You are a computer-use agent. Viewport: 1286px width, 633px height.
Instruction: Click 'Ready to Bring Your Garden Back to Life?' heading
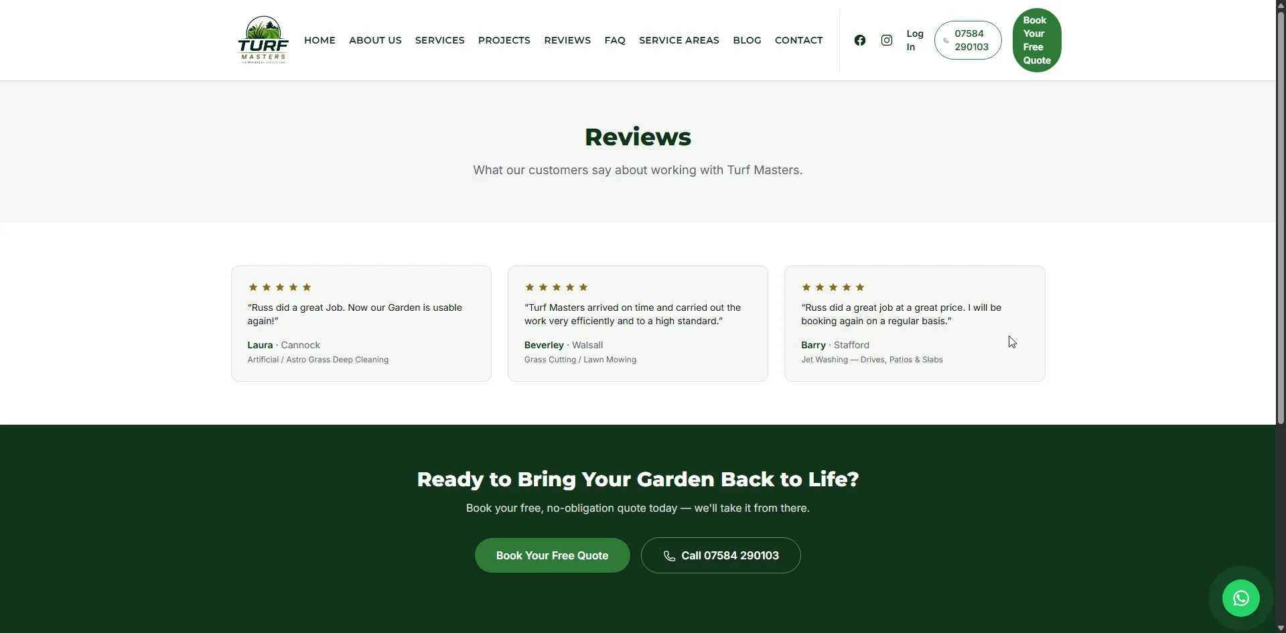tap(638, 479)
